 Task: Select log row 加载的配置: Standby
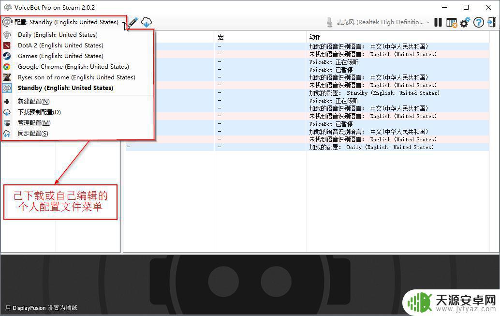(x=307, y=93)
